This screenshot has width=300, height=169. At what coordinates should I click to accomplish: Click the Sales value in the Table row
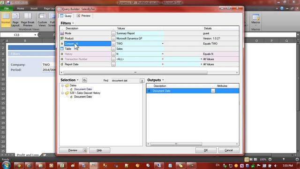(140, 49)
